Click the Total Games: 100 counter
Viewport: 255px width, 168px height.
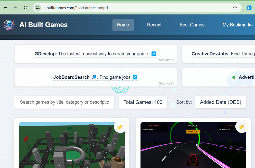pos(143,102)
